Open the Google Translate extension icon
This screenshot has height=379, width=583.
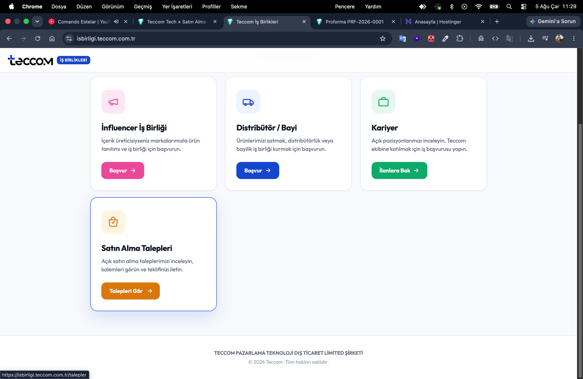[403, 39]
